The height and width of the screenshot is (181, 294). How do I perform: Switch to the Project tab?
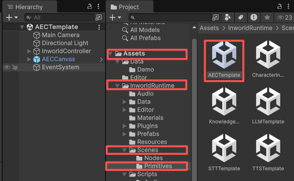pos(129,7)
